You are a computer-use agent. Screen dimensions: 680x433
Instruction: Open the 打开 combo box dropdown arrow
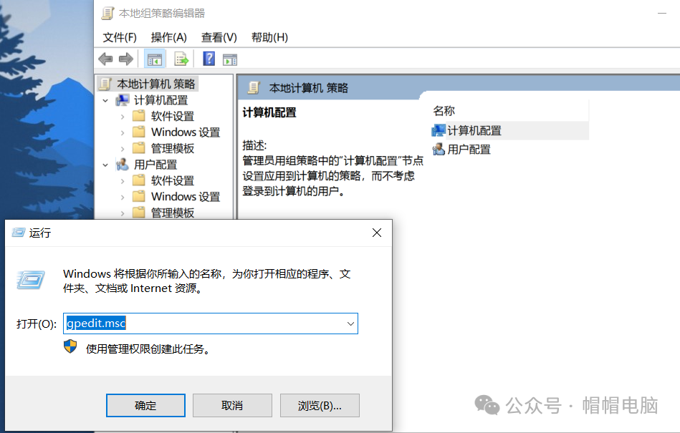click(x=350, y=323)
